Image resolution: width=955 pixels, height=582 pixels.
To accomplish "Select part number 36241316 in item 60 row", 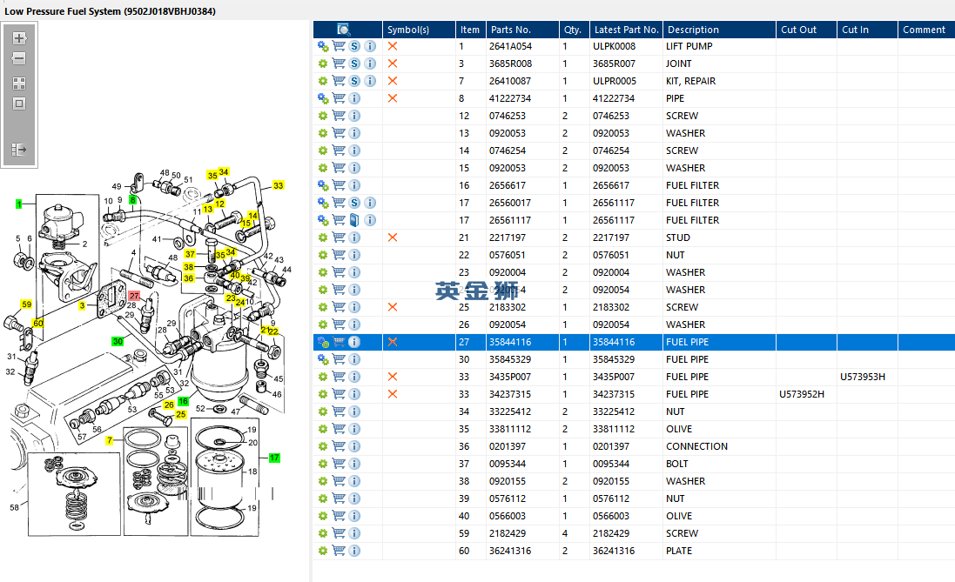I will (510, 551).
